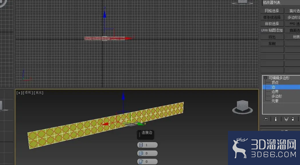Toggle Show End Result icon
The width and height of the screenshot is (300, 165).
(276, 119)
